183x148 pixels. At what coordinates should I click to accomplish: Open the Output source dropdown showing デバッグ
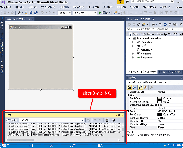[52, 120]
